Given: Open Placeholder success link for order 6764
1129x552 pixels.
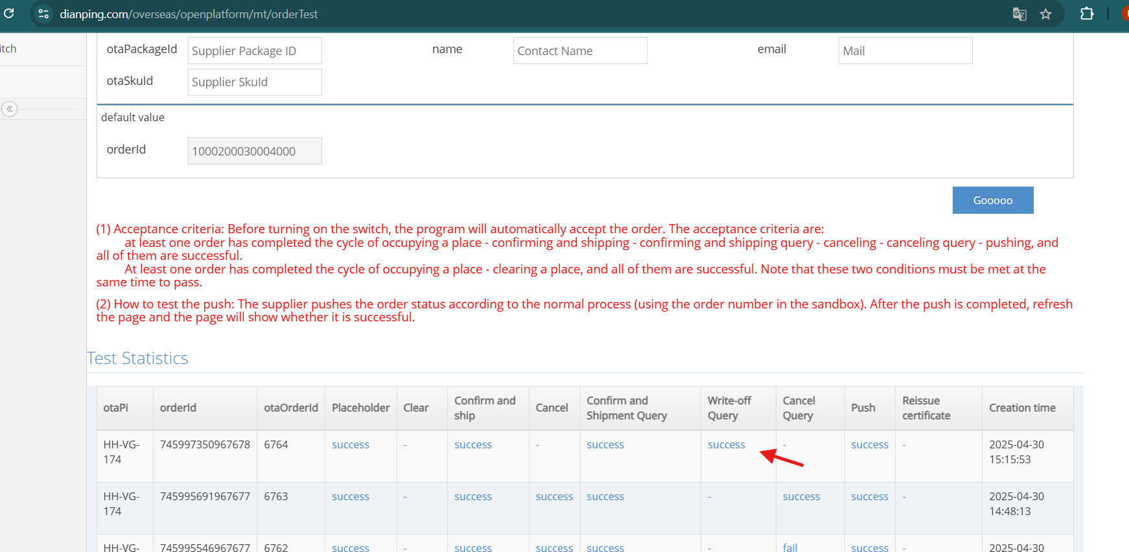Looking at the screenshot, I should point(350,445).
